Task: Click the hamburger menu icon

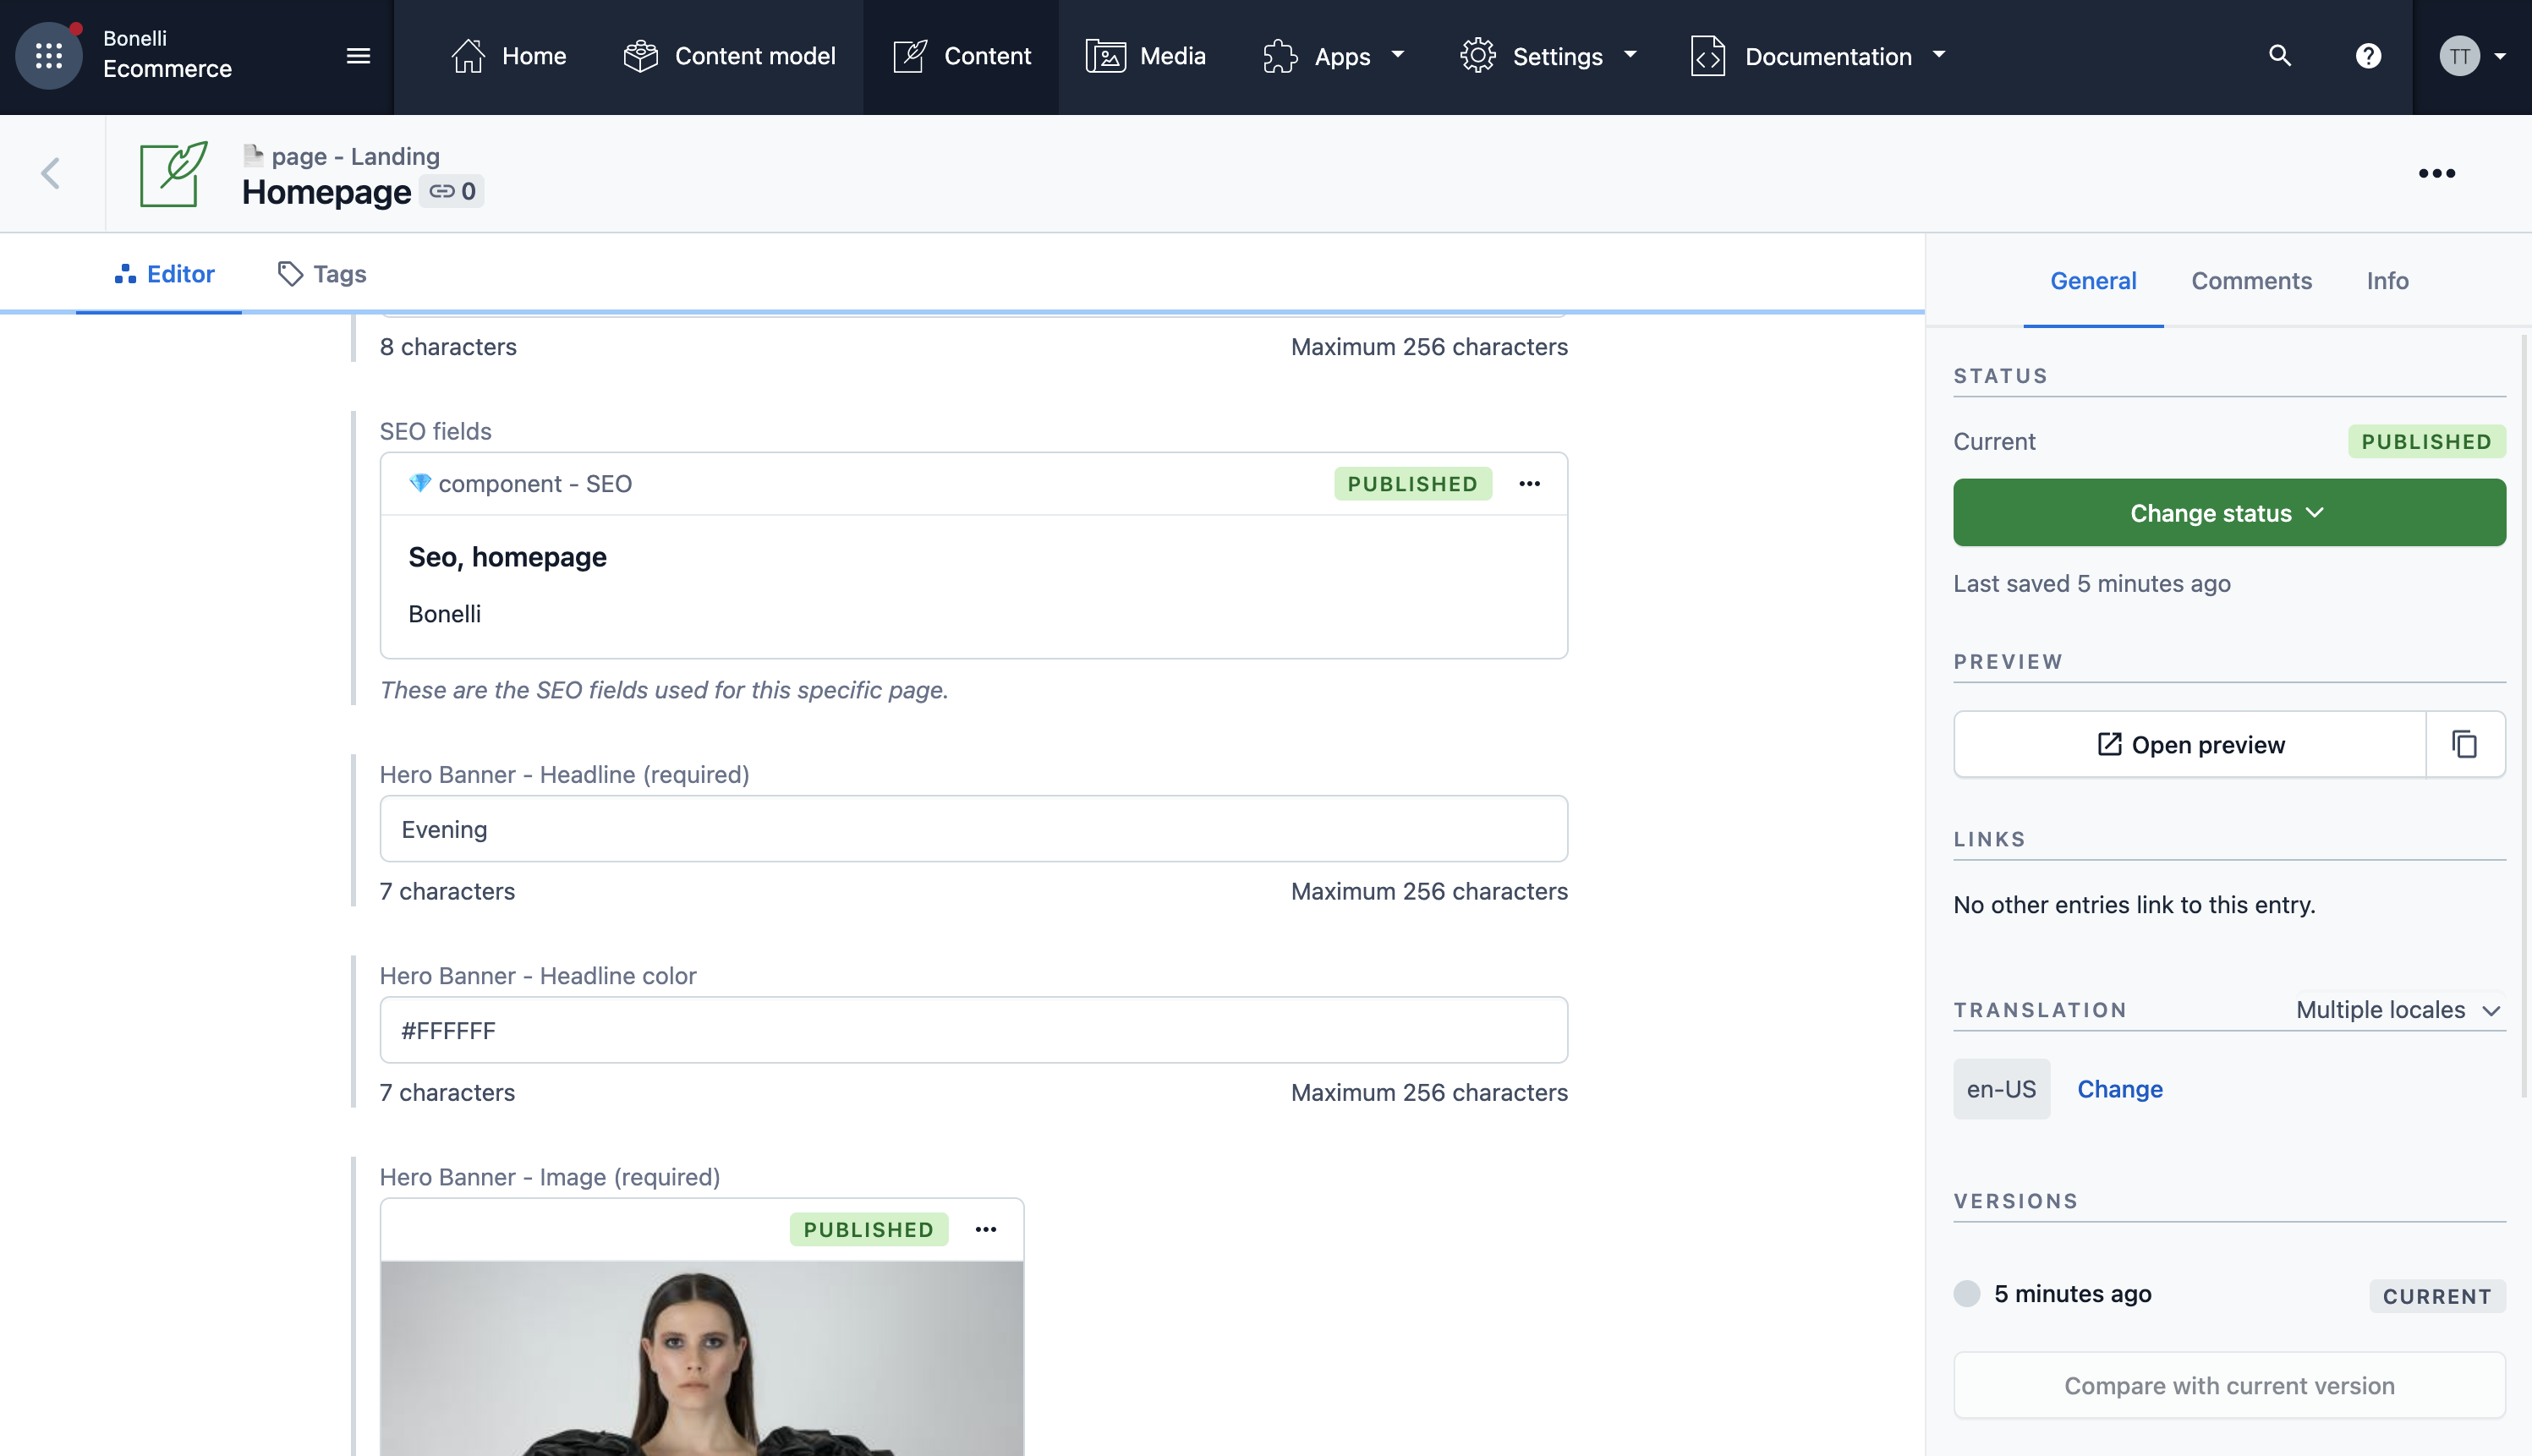Action: (x=358, y=56)
